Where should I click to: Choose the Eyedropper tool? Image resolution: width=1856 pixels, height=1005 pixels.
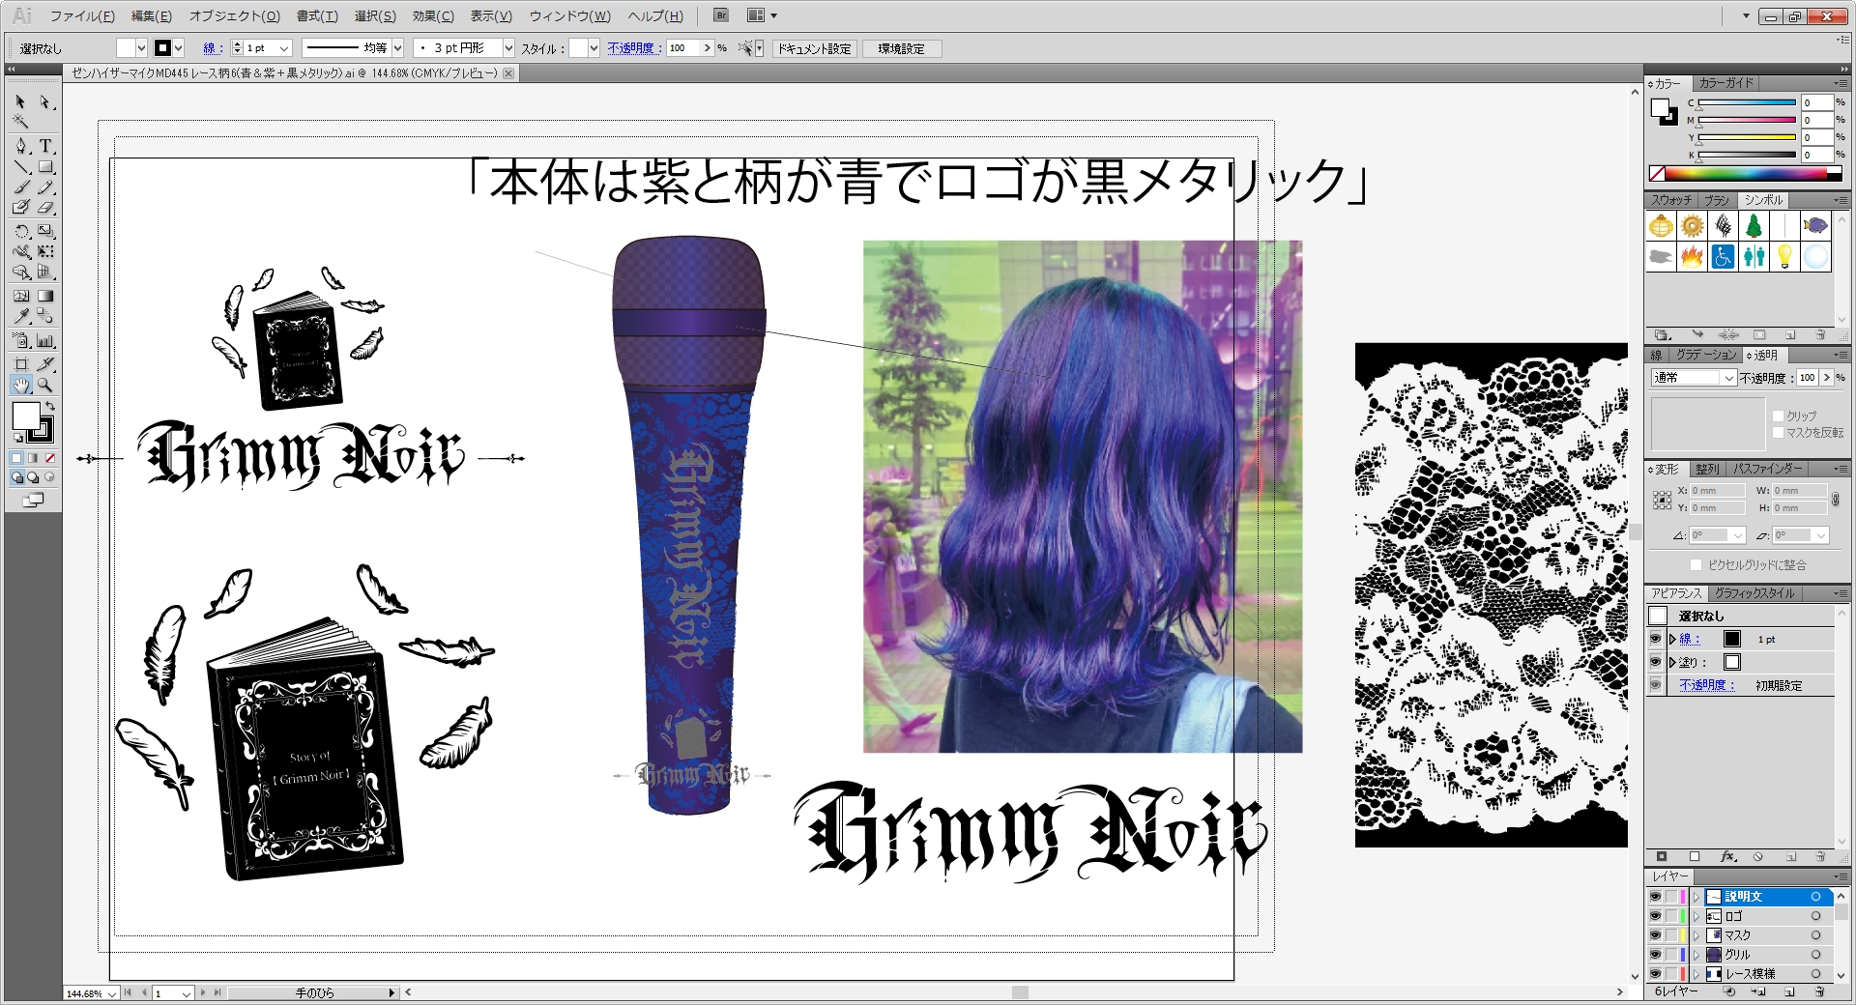click(x=21, y=316)
